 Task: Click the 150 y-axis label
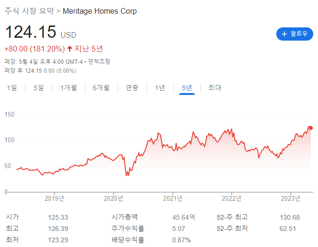[x=9, y=115]
